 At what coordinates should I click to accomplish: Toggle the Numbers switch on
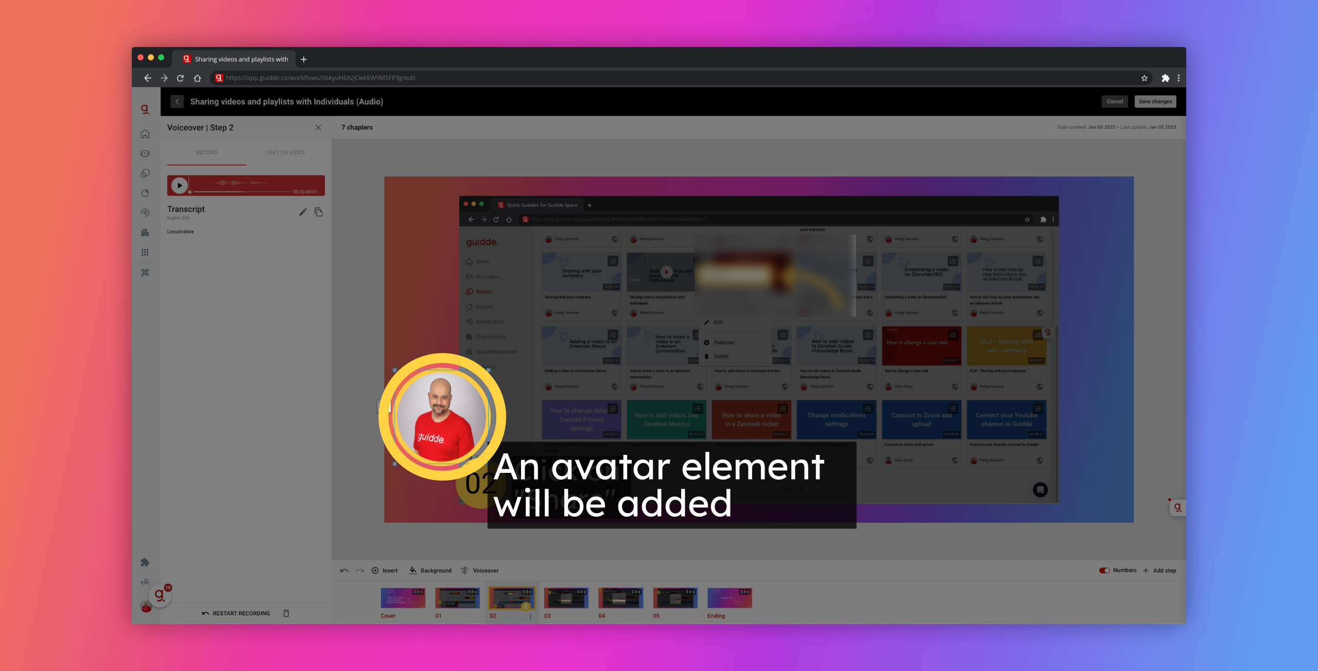point(1105,570)
